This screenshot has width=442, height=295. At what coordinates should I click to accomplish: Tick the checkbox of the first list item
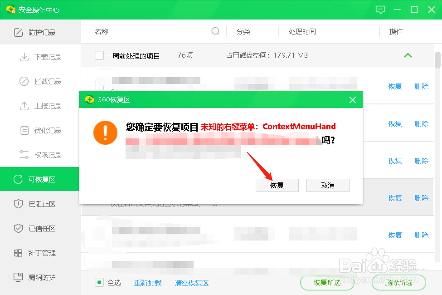pyautogui.click(x=99, y=85)
